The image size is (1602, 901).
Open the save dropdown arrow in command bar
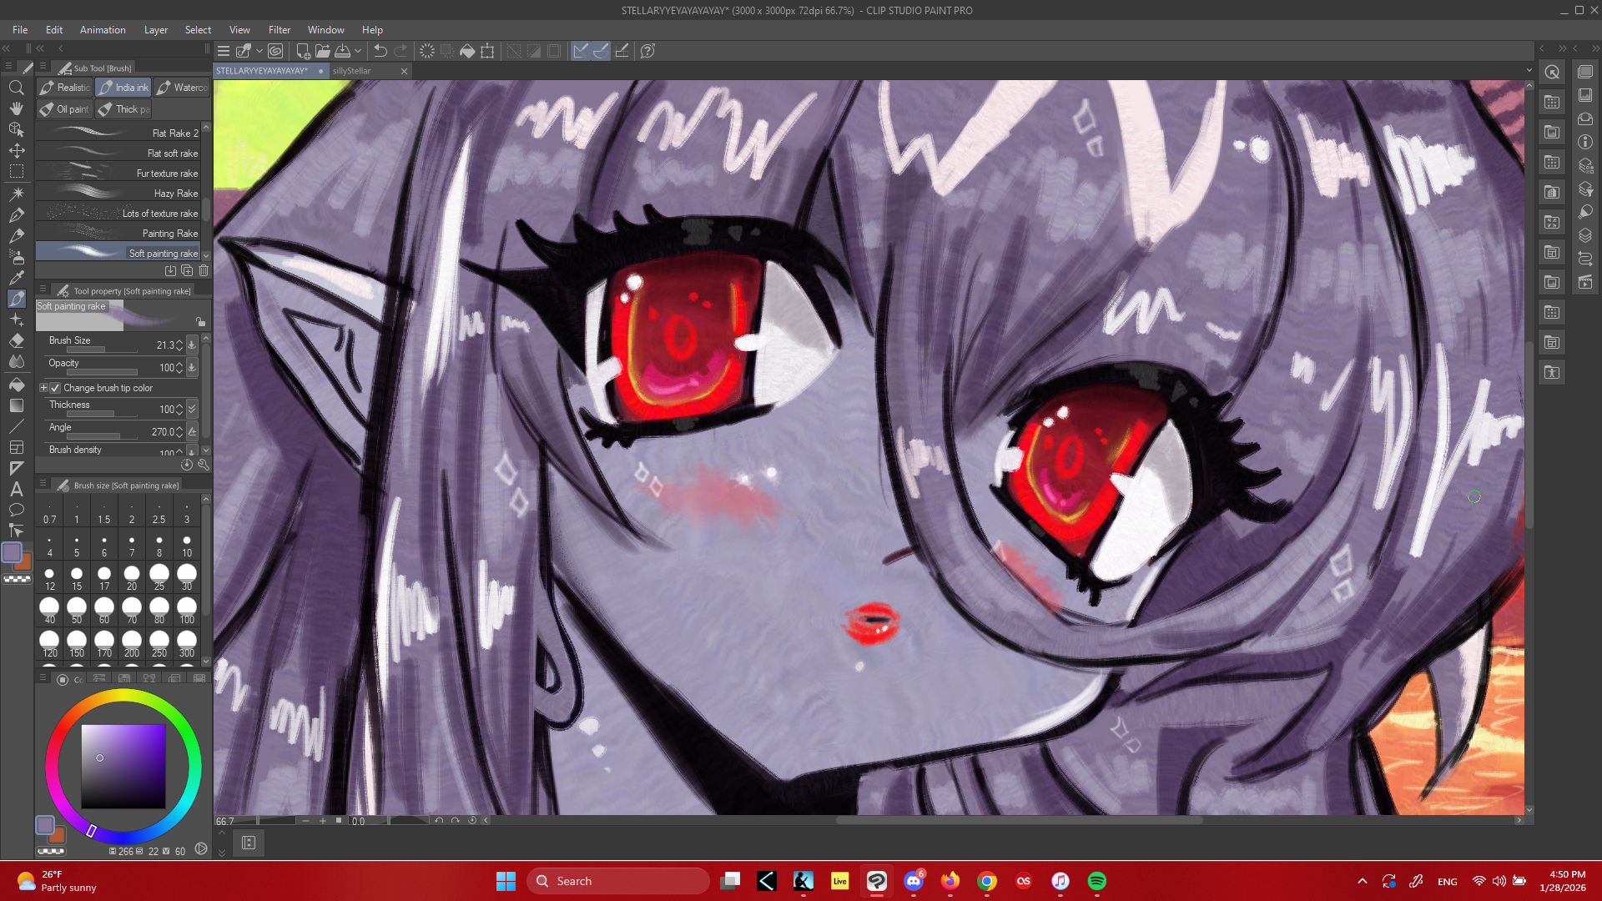pyautogui.click(x=358, y=51)
